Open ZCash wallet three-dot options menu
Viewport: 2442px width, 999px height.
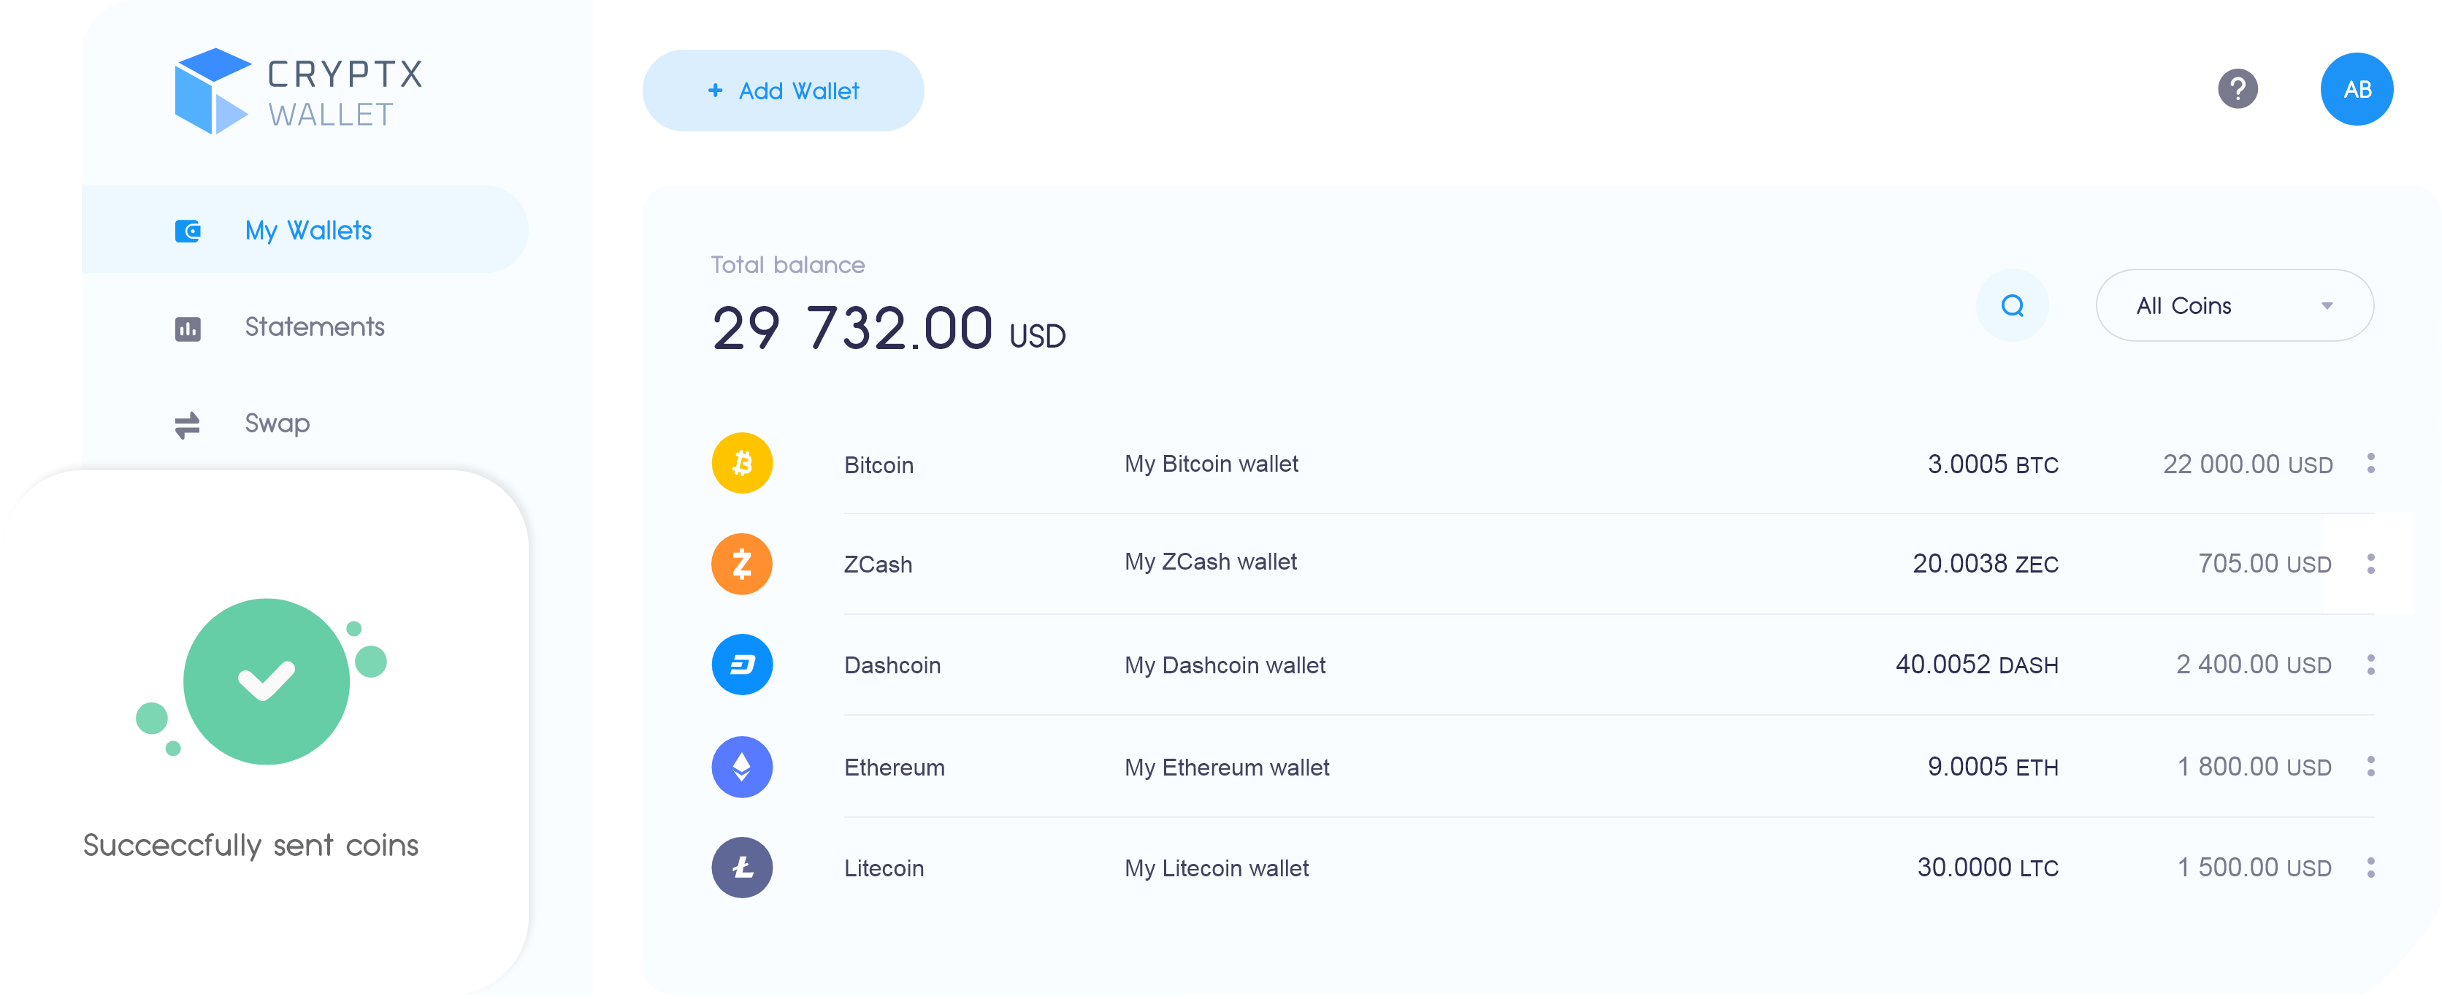click(2371, 564)
